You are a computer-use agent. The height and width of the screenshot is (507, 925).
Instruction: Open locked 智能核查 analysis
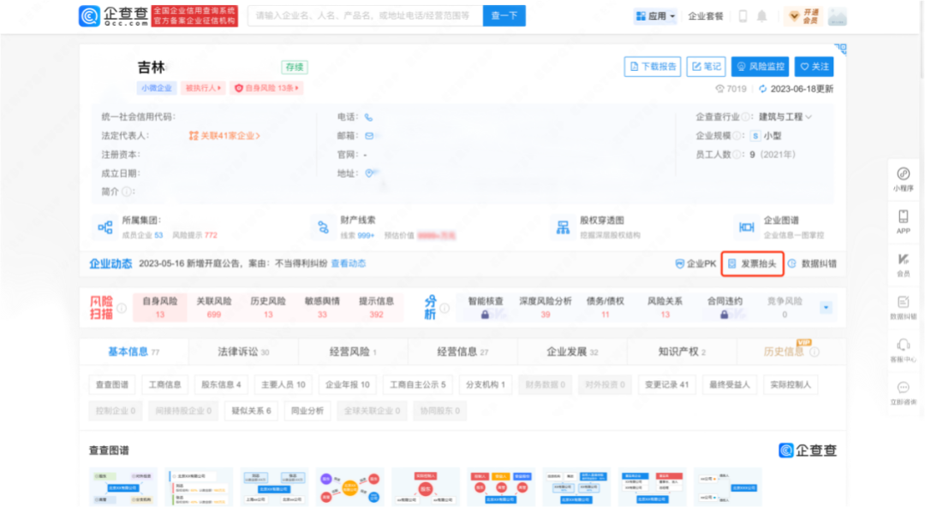pos(486,308)
